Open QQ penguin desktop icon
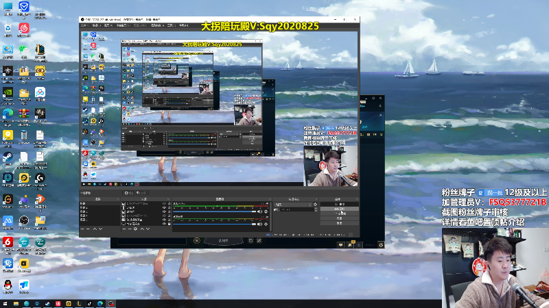This screenshot has width=549, height=308. pos(8,285)
